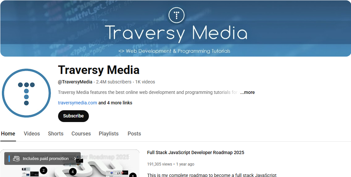Click the featured roadmap video thumbnail
The height and width of the screenshot is (177, 351).
pos(70,163)
